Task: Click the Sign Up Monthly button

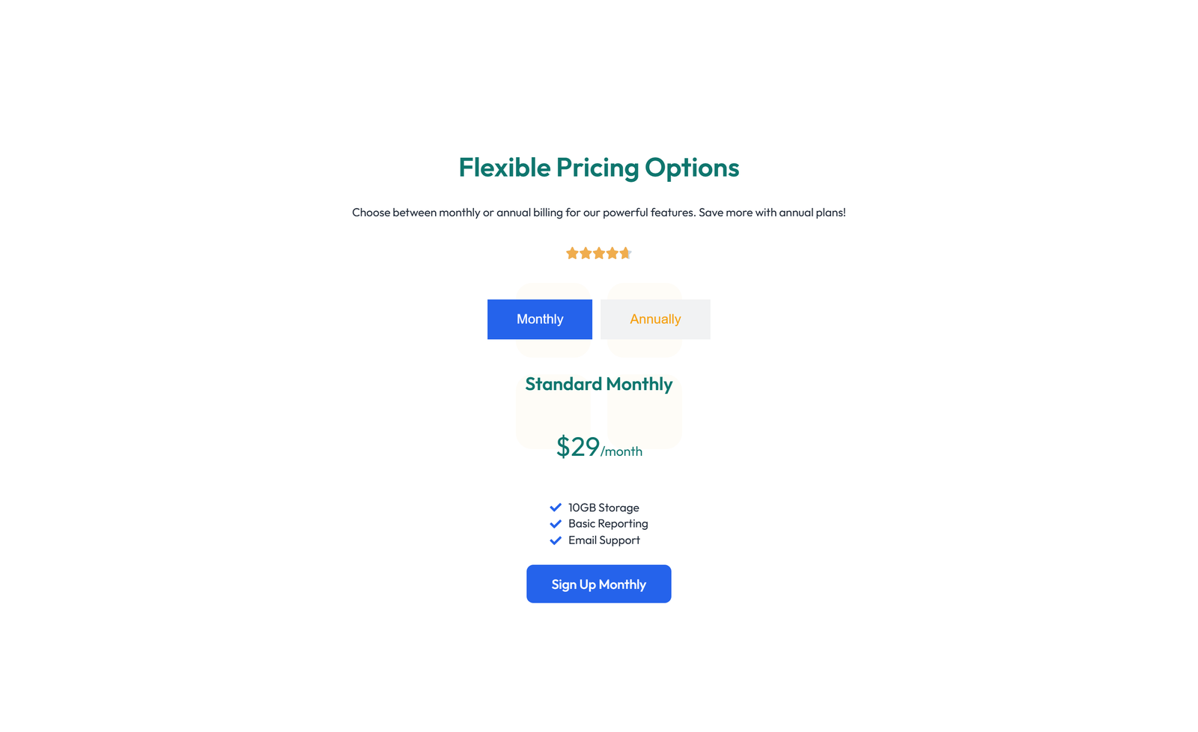Action: pyautogui.click(x=598, y=584)
